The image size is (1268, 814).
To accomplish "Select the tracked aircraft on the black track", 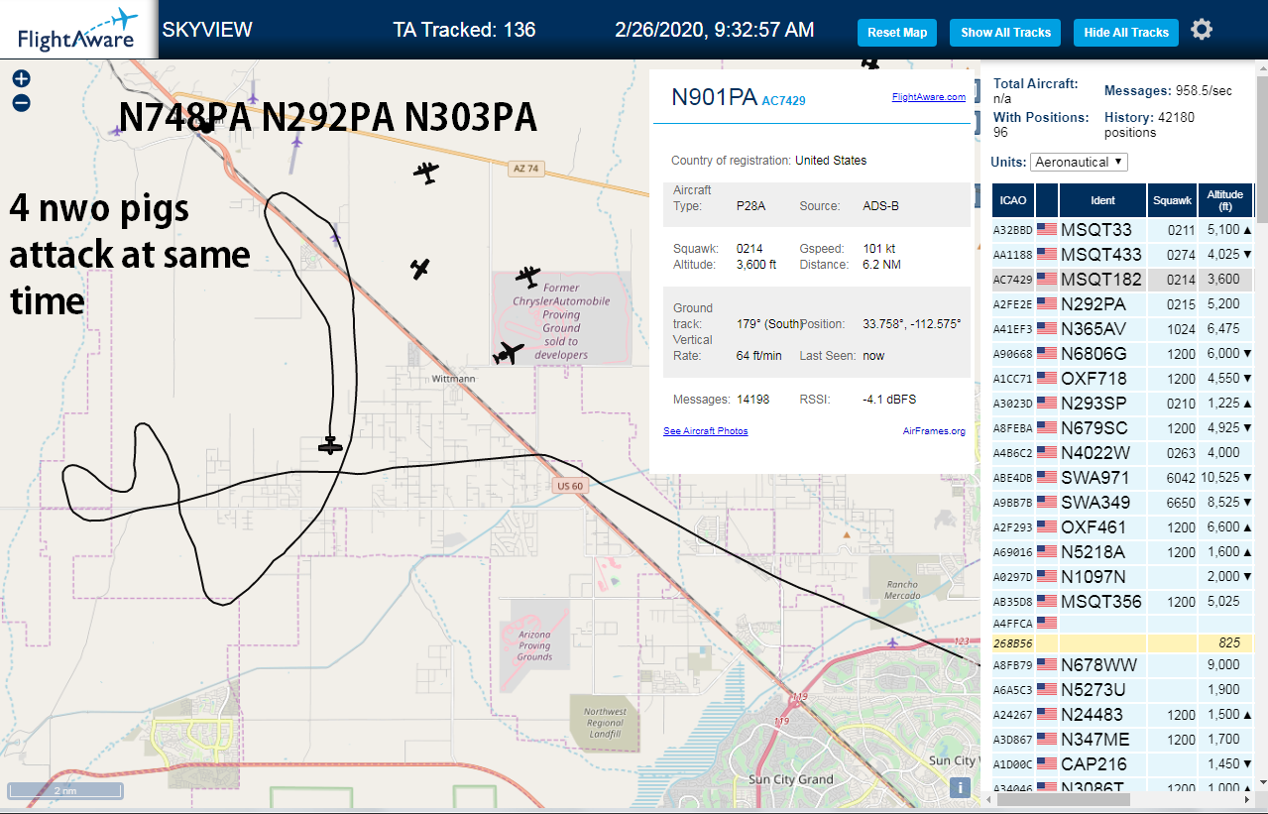I will [x=330, y=446].
